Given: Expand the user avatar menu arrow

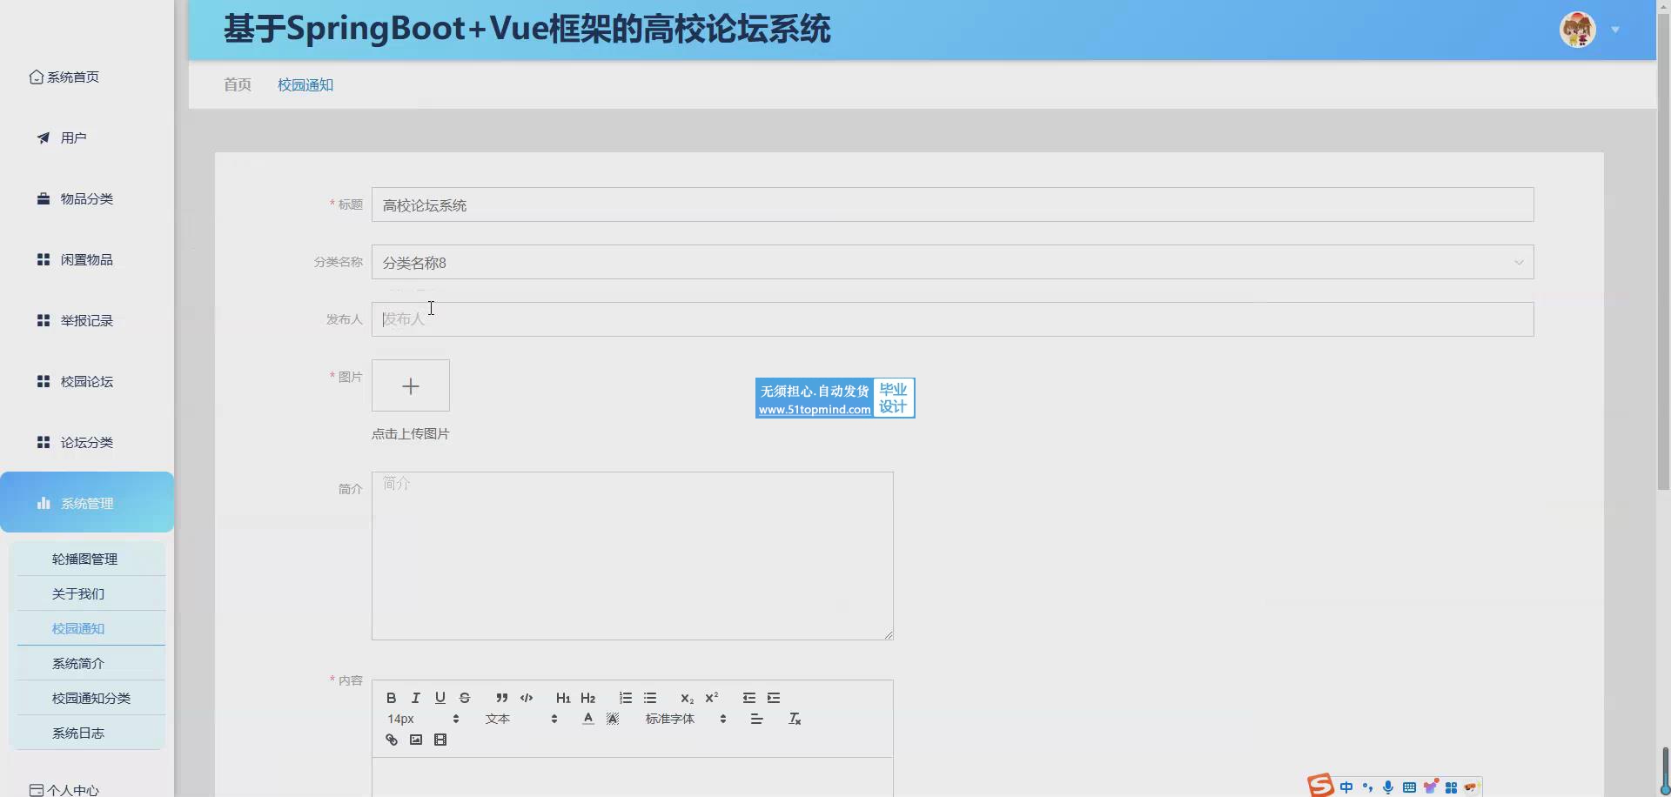Looking at the screenshot, I should pos(1615,30).
